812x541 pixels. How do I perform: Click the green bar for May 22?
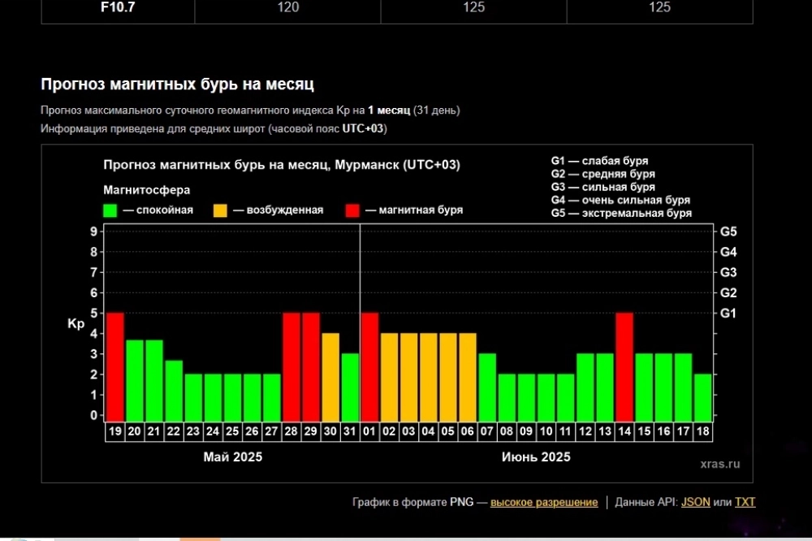174,391
